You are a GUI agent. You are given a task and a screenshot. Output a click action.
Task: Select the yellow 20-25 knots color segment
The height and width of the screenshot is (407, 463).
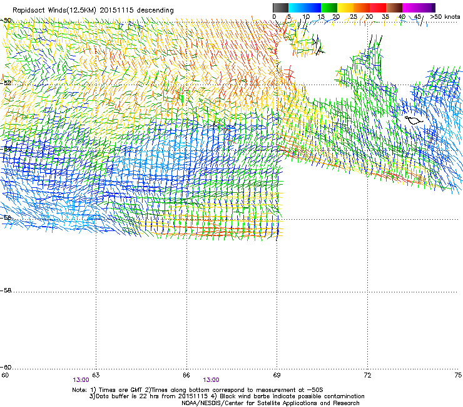(345, 8)
